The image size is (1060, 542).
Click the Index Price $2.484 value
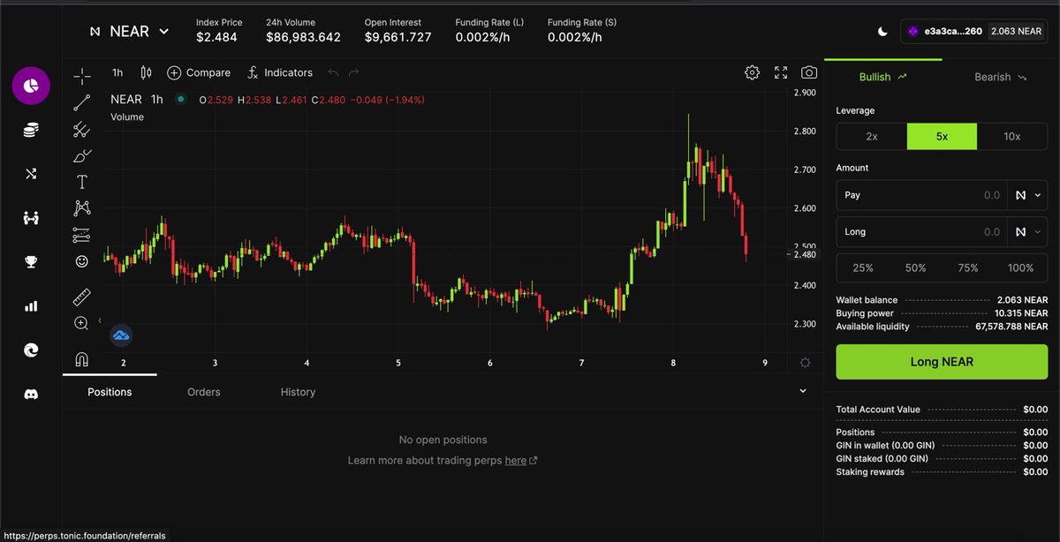tap(216, 37)
